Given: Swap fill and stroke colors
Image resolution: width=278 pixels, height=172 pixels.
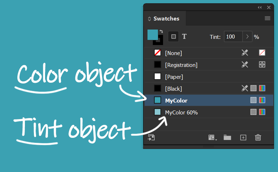Looking at the screenshot, I should click(x=161, y=31).
